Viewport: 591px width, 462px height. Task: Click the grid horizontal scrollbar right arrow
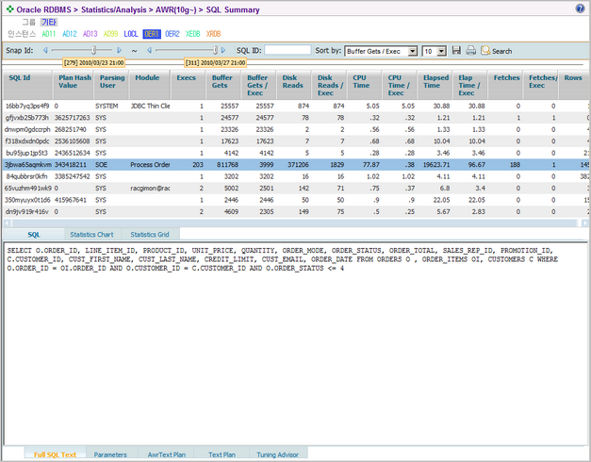[584, 223]
